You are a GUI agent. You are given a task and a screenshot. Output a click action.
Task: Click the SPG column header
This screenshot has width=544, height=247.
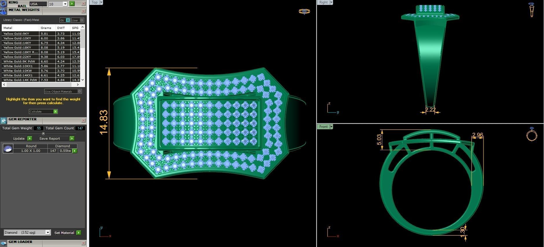(76, 28)
